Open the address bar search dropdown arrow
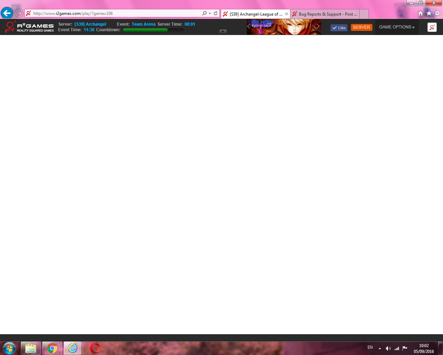This screenshot has height=355, width=443. click(210, 14)
